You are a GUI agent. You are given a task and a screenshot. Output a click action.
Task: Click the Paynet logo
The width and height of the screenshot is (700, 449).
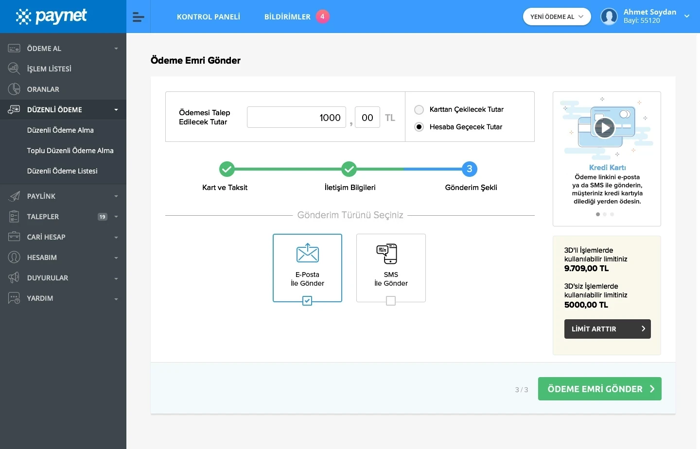click(x=51, y=17)
